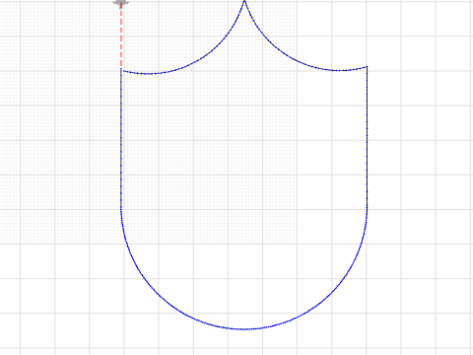The height and width of the screenshot is (355, 473).
Task: Click the empty canvas below the bottom semicircle
Action: (244, 343)
